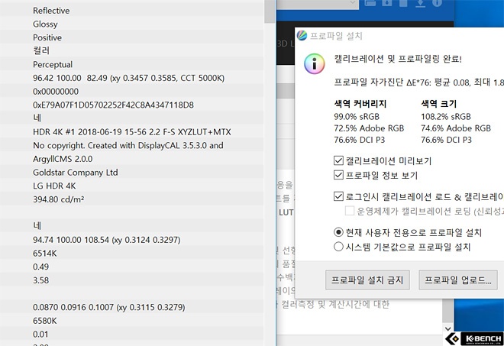Toggle the 로그인시 캘리브레이션 로드 checkbox
This screenshot has width=504, height=346.
(x=338, y=196)
